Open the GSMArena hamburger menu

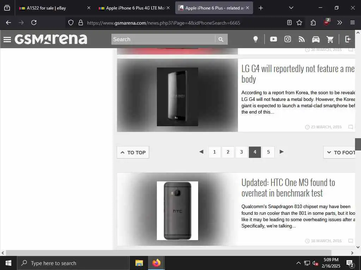[7, 39]
